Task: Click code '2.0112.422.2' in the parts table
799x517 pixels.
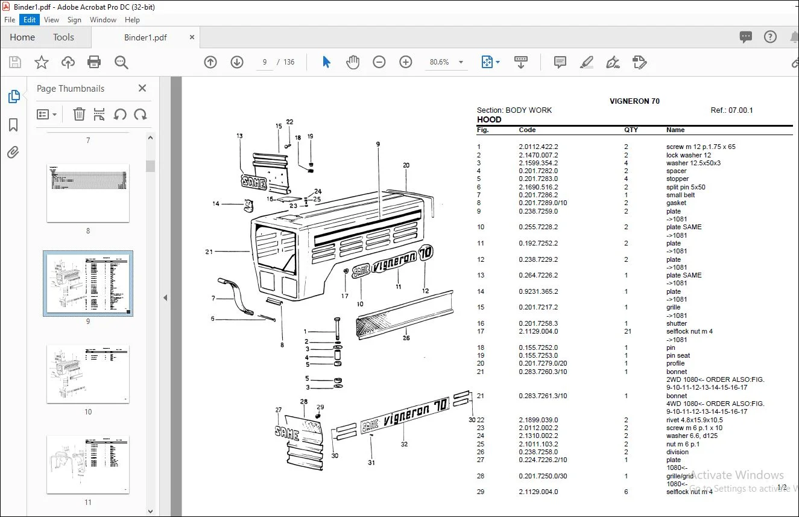Action: click(x=538, y=147)
